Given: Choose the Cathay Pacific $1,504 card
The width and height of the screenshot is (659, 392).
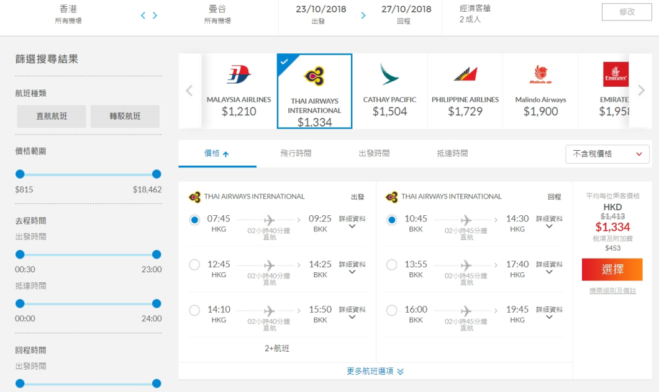Looking at the screenshot, I should point(389,91).
